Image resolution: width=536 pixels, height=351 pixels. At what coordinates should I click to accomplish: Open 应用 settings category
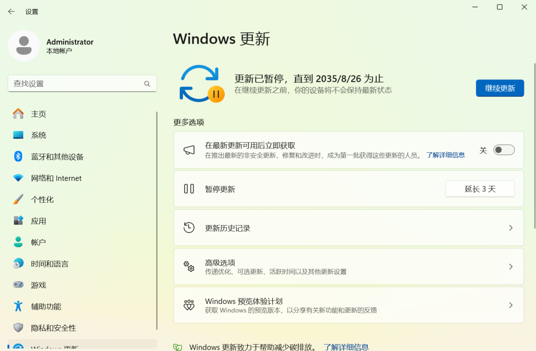pyautogui.click(x=82, y=221)
